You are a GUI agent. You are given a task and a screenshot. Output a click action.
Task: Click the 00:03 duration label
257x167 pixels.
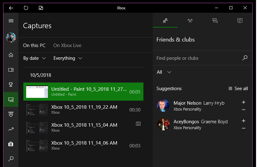tap(135, 146)
